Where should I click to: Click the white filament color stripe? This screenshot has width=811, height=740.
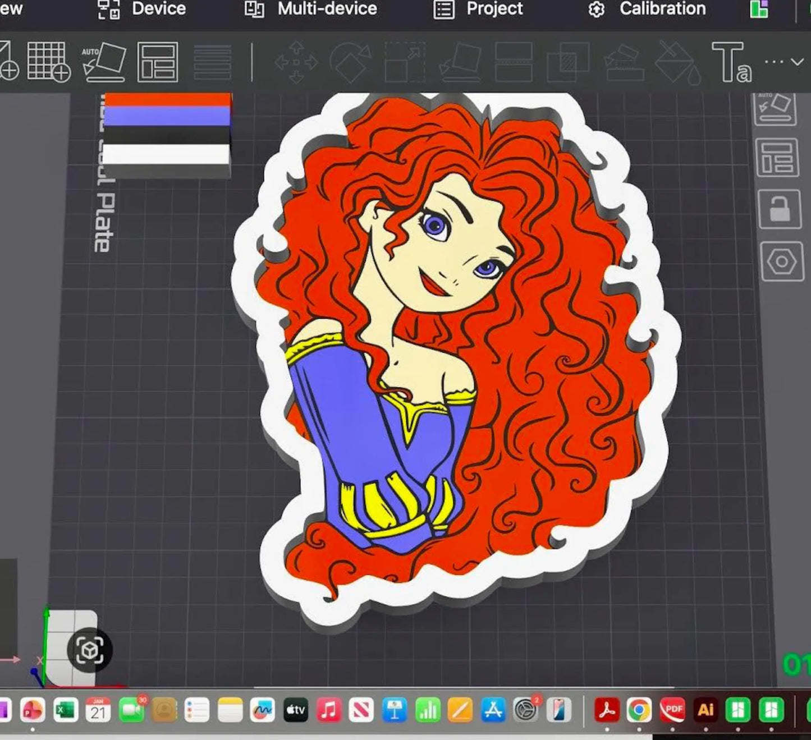coord(166,154)
